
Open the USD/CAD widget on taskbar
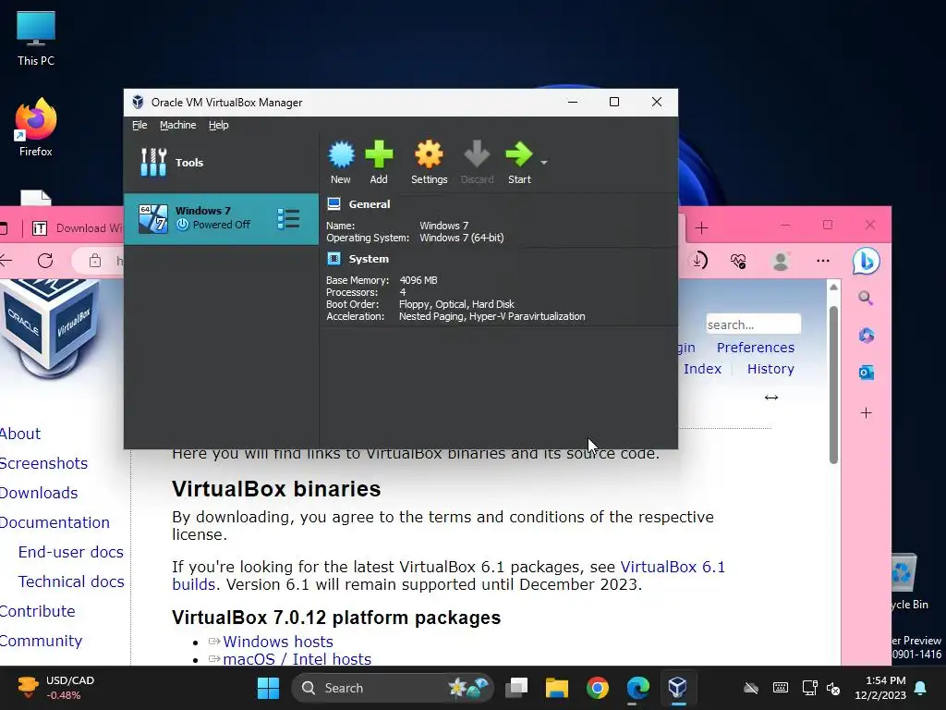[x=55, y=688]
